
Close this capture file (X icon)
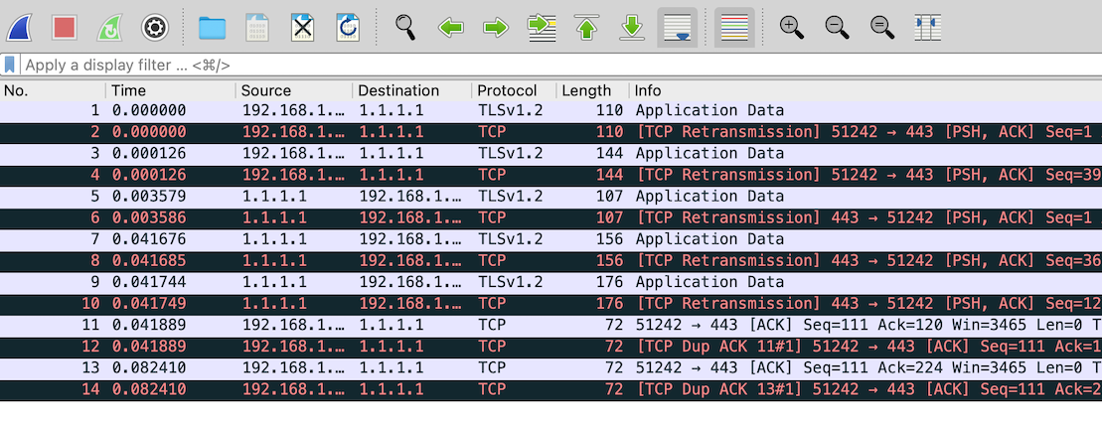(302, 28)
